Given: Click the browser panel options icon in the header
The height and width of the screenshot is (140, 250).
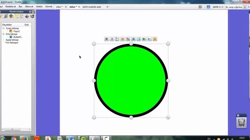Looking at the screenshot, I should click(x=30, y=12).
